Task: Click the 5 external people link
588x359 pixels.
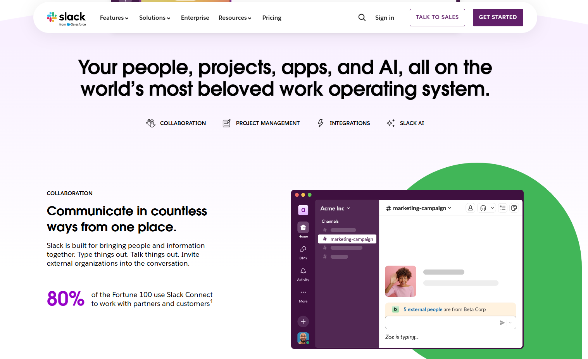Action: 423,309
